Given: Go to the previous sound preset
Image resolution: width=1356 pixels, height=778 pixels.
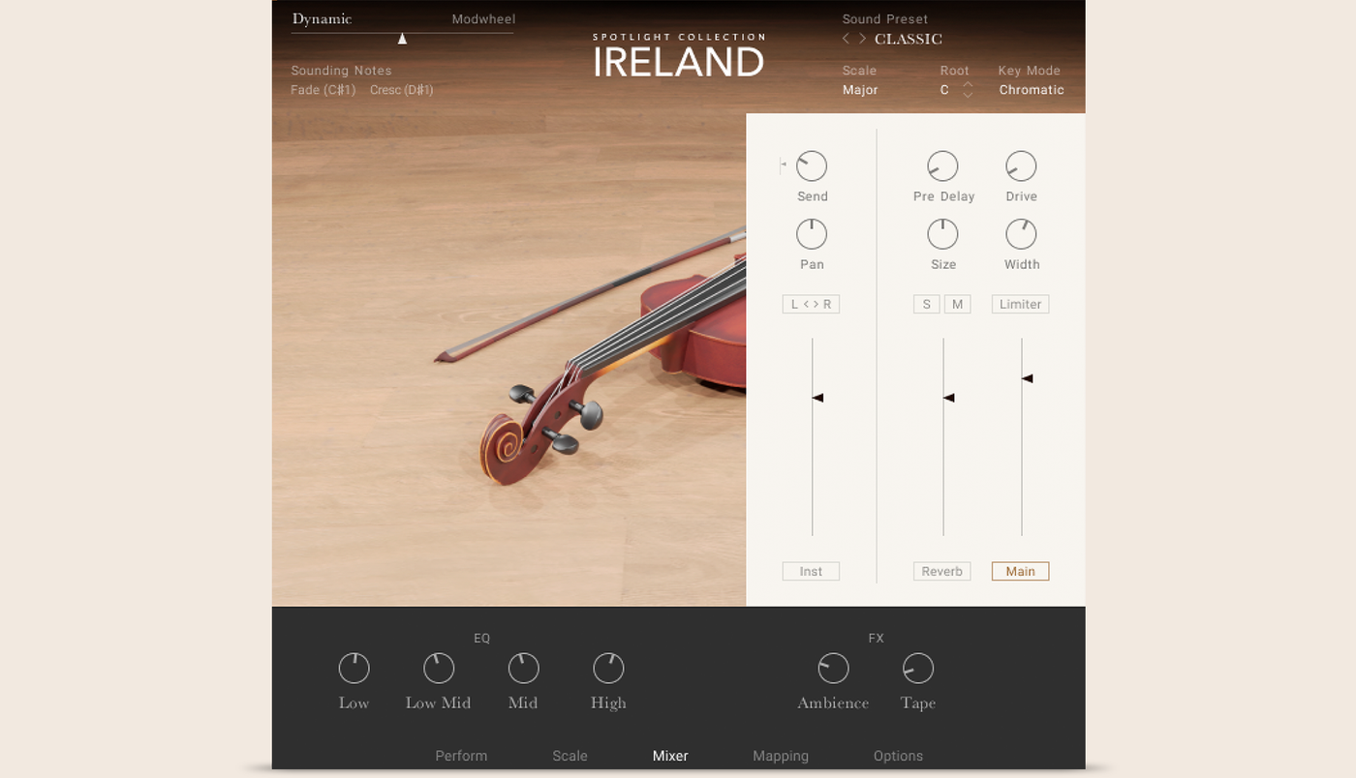Looking at the screenshot, I should click(x=846, y=39).
